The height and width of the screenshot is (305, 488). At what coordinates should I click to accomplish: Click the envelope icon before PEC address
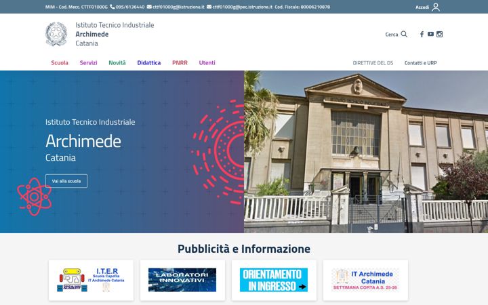point(209,7)
